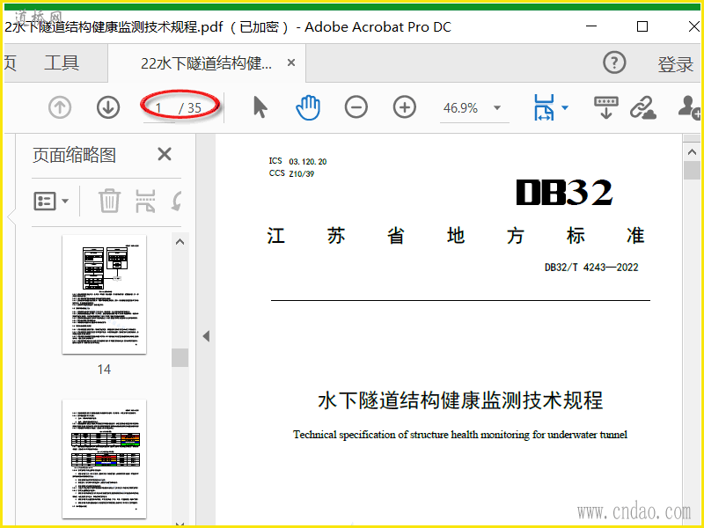The image size is (704, 528).
Task: Expand the page fit options arrow
Action: pos(565,107)
